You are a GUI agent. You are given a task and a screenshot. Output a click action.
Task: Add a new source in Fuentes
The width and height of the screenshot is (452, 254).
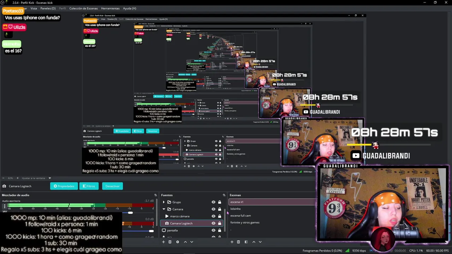click(x=163, y=242)
